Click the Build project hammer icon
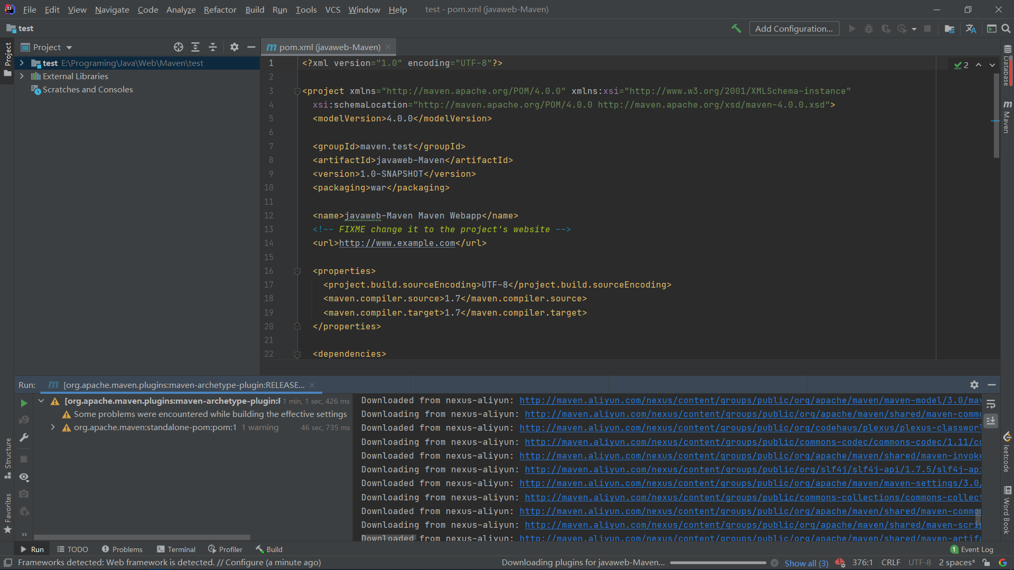 click(x=736, y=28)
